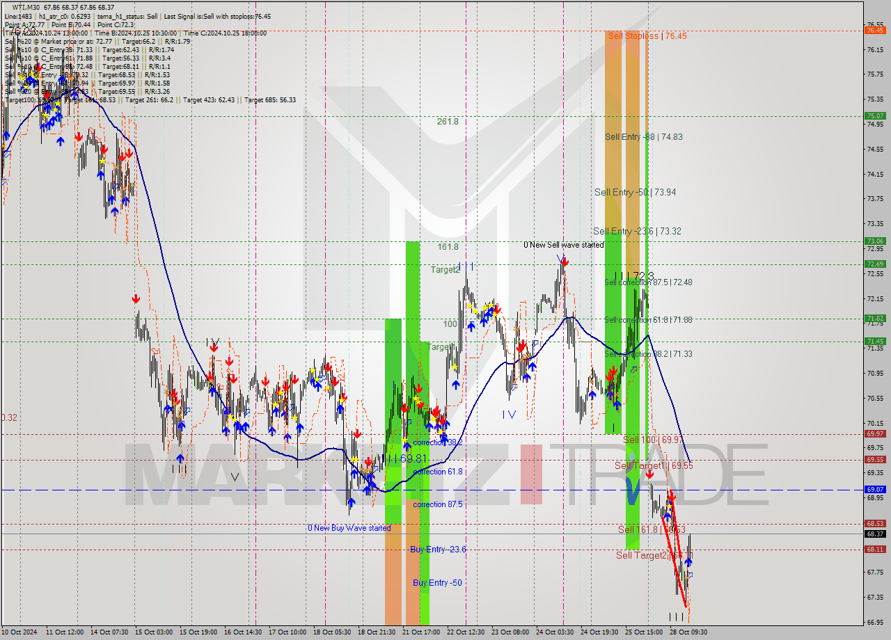
Task: Click the blue 69.07 price tag
Action: pos(875,490)
